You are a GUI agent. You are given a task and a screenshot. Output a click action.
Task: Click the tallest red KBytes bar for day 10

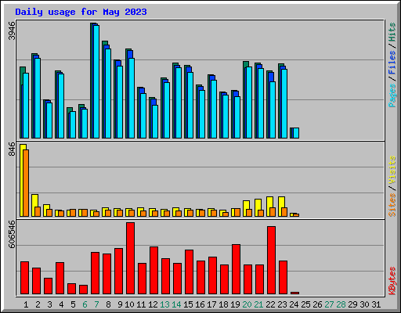130,258
